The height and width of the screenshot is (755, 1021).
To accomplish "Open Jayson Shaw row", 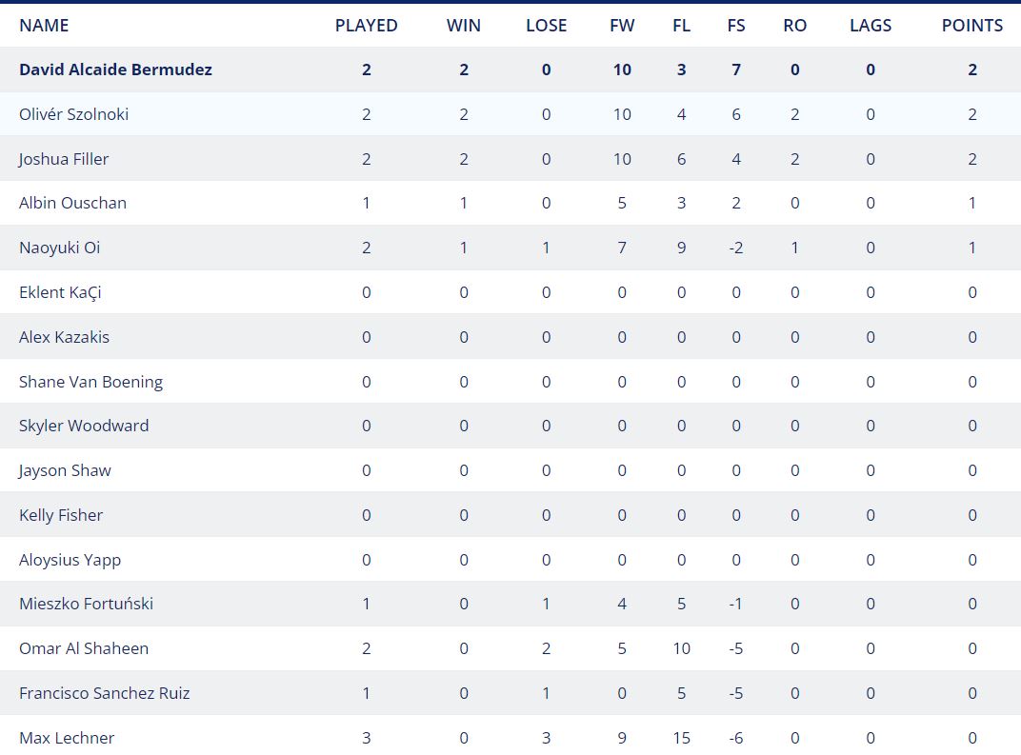I will [x=510, y=470].
